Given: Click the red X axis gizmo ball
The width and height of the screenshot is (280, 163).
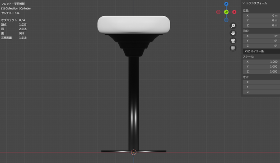Looking at the screenshot, I should (x=234, y=12).
